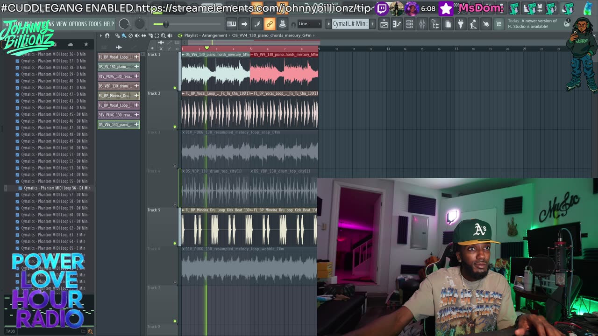This screenshot has height=336, width=598.
Task: Select the Track 5 kick beat clip
Action: 249,227
